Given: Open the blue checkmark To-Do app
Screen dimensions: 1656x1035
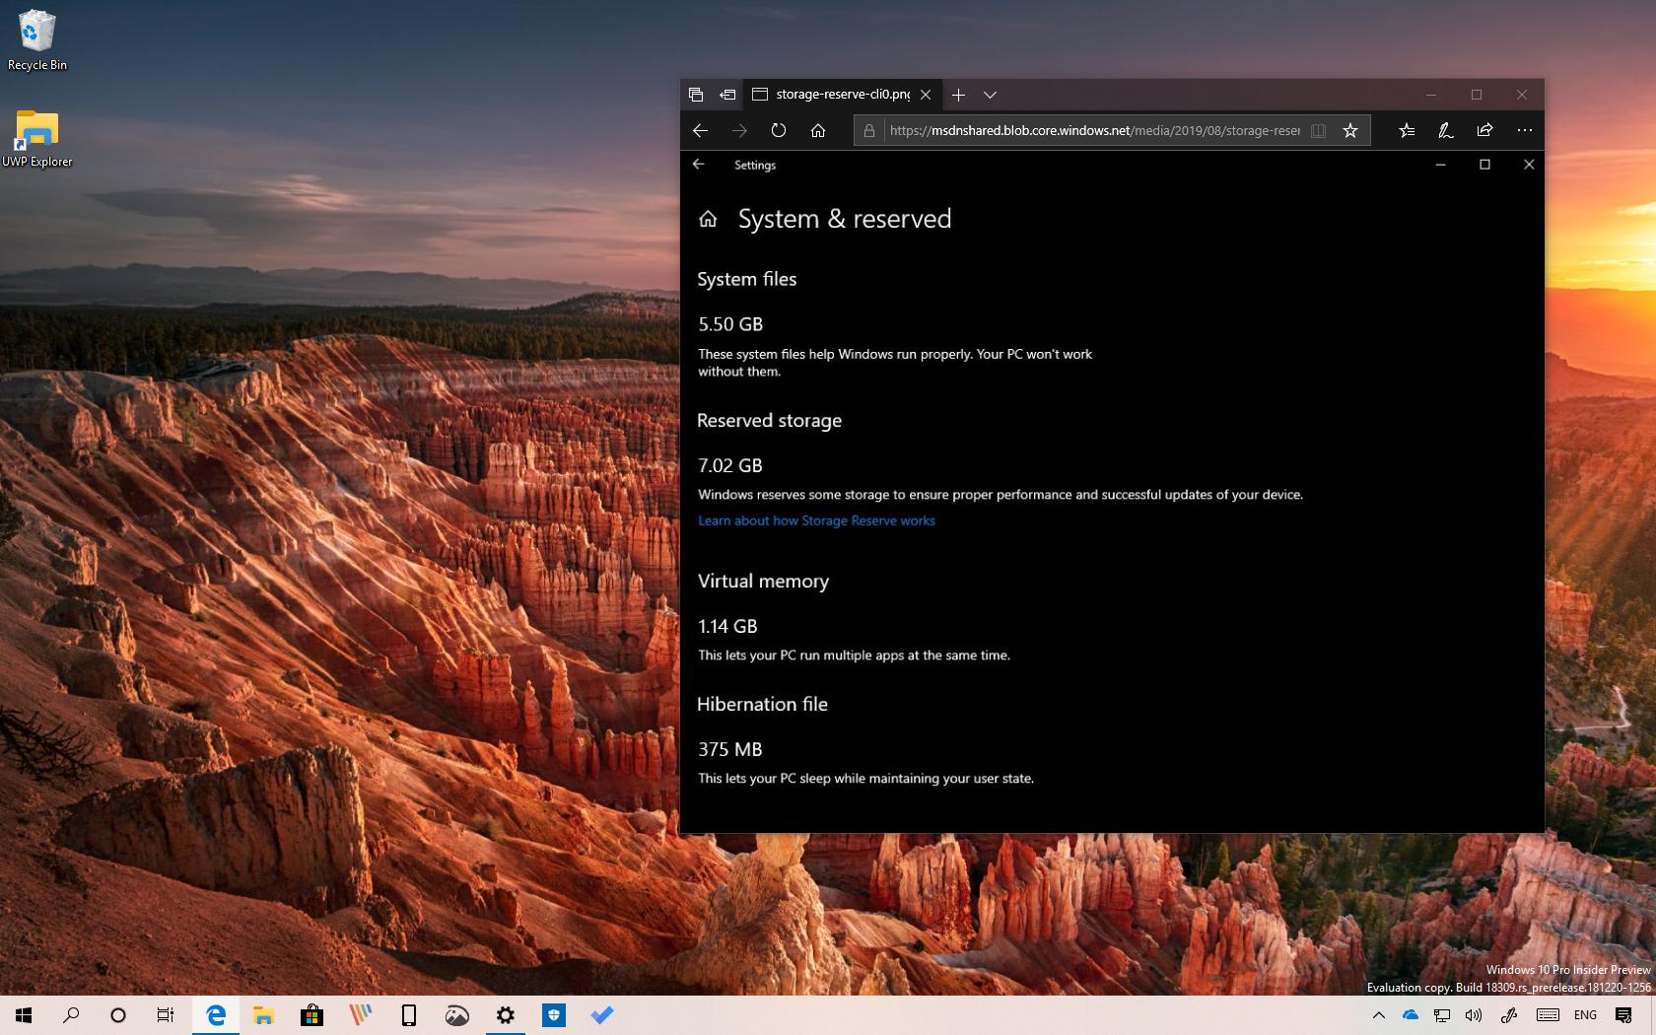Looking at the screenshot, I should coord(601,1015).
